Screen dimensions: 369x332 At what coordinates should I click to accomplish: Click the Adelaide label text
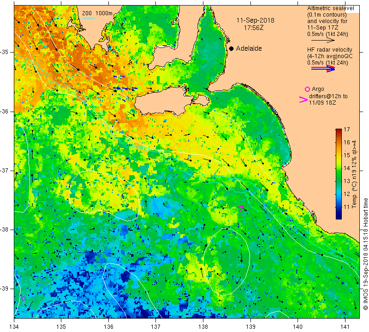pyautogui.click(x=249, y=48)
